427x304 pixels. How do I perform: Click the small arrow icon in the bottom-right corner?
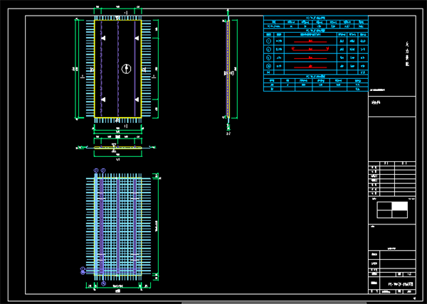pyautogui.click(x=415, y=298)
